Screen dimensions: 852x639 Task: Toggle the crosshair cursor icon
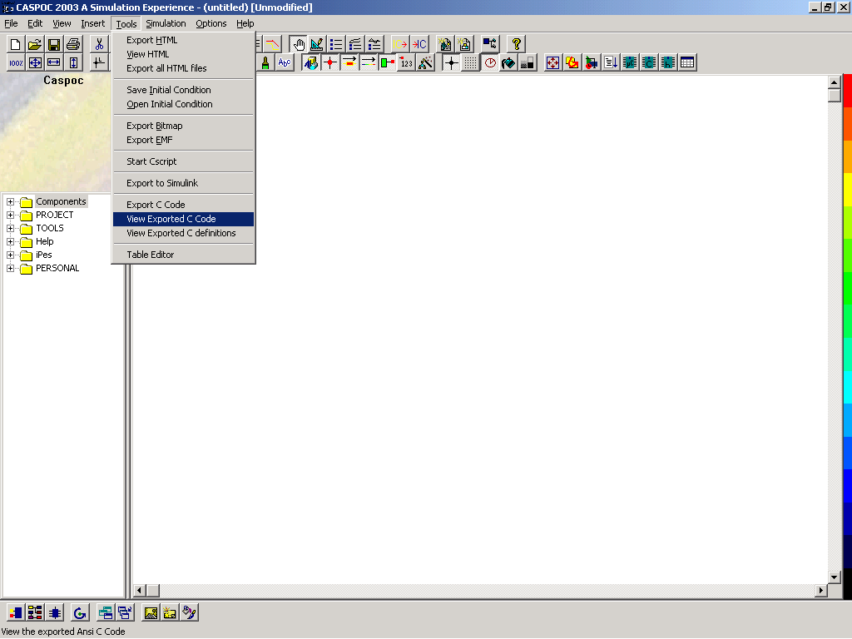pos(452,63)
